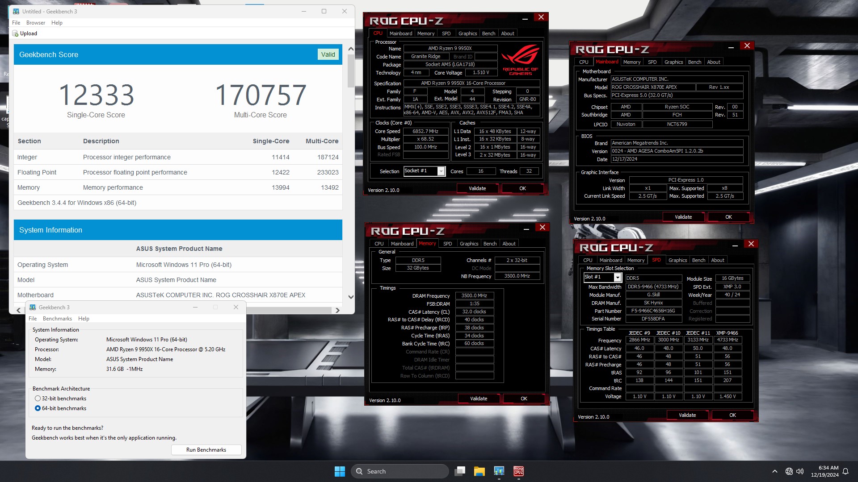This screenshot has width=858, height=482.
Task: Open SPD tab in Memory CPU-Z window
Action: tap(447, 244)
